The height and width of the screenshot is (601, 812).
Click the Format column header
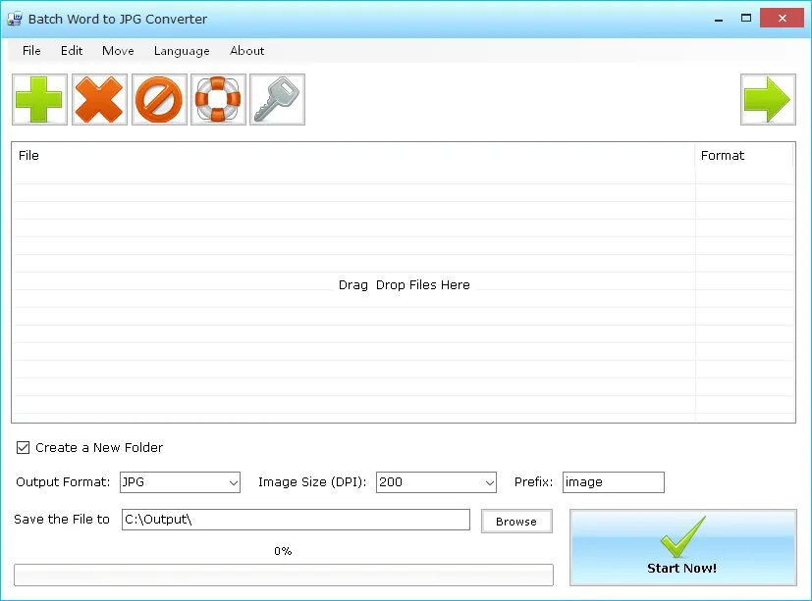[x=744, y=156]
